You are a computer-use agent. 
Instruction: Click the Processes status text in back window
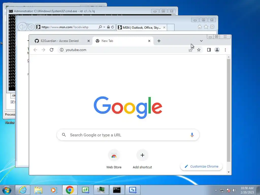[10, 115]
